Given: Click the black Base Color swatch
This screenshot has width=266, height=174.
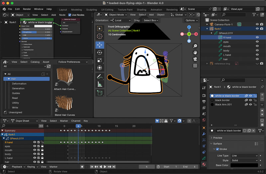Looking at the screenshot, I should [244, 165].
